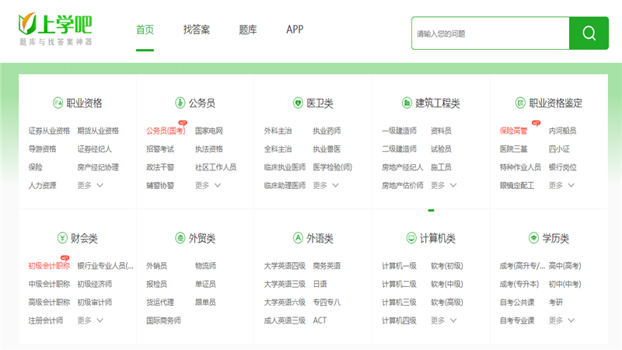The image size is (622, 350).
Task: Click the 职业资格鉴定 category heading
Action: (x=556, y=103)
